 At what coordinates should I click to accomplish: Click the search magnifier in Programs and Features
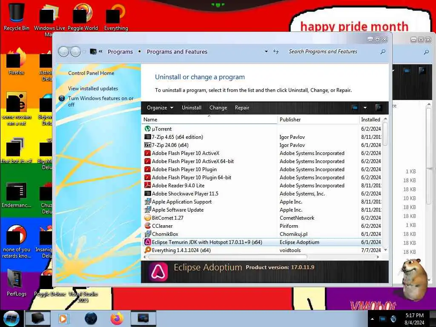point(383,52)
